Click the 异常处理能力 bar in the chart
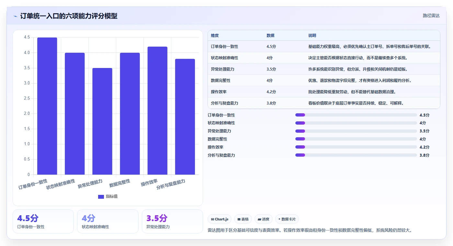Viewport: 453px width, 246px height. (102, 121)
